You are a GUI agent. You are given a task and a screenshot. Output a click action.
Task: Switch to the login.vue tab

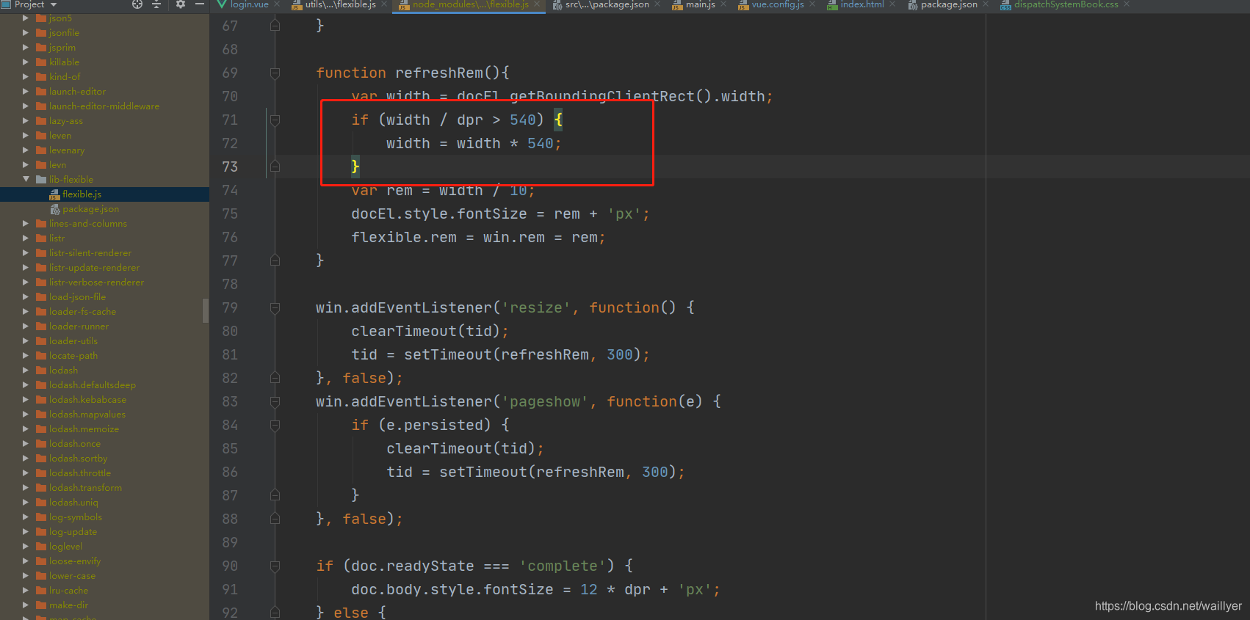coord(248,4)
